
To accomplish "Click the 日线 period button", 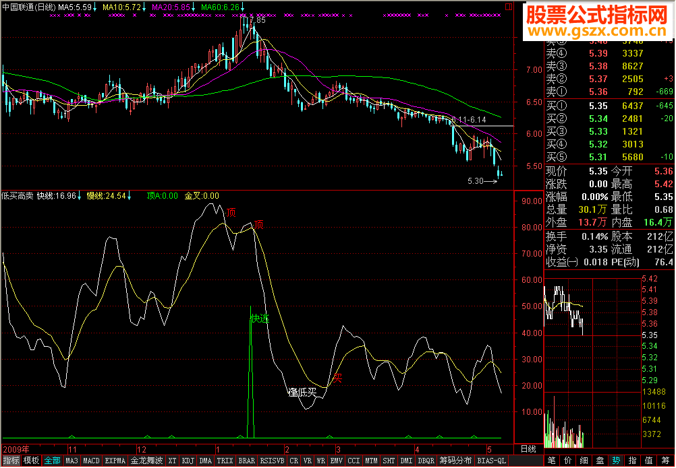I will pyautogui.click(x=528, y=449).
